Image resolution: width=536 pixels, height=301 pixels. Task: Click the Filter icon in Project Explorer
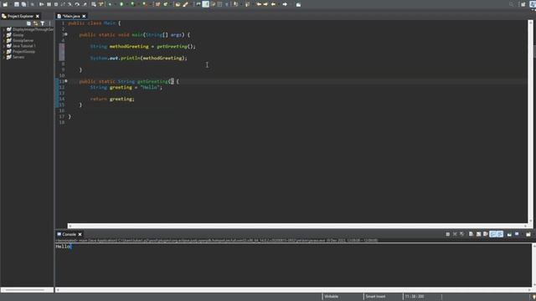click(x=43, y=23)
